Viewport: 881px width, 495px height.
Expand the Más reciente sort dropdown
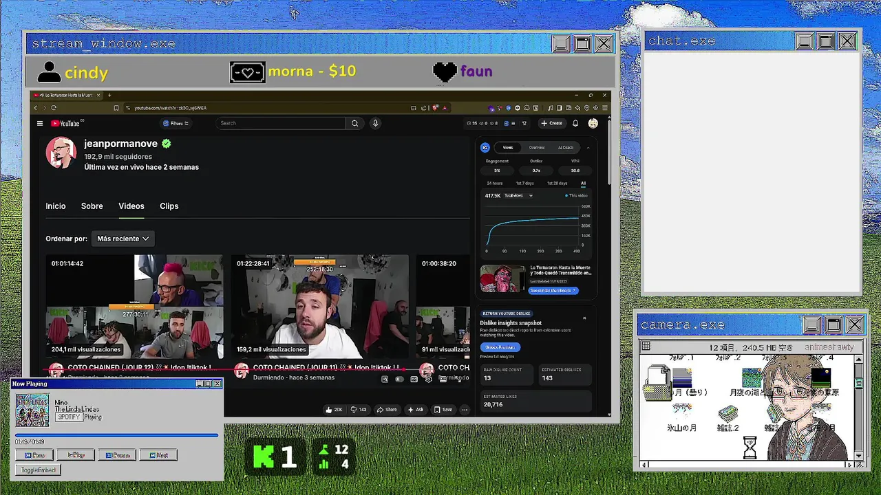(x=123, y=239)
